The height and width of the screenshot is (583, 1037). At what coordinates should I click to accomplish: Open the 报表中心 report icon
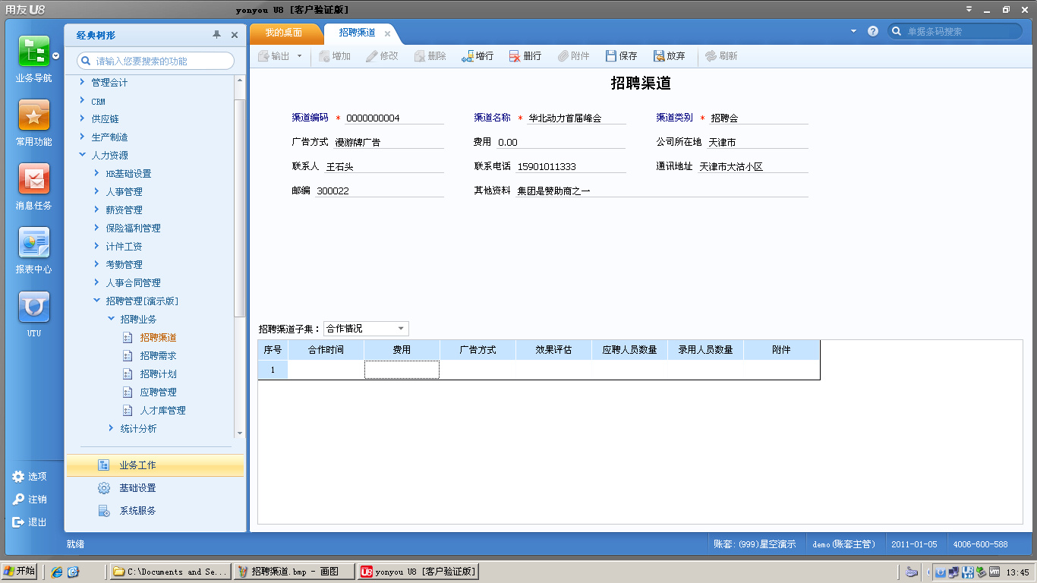tap(33, 243)
